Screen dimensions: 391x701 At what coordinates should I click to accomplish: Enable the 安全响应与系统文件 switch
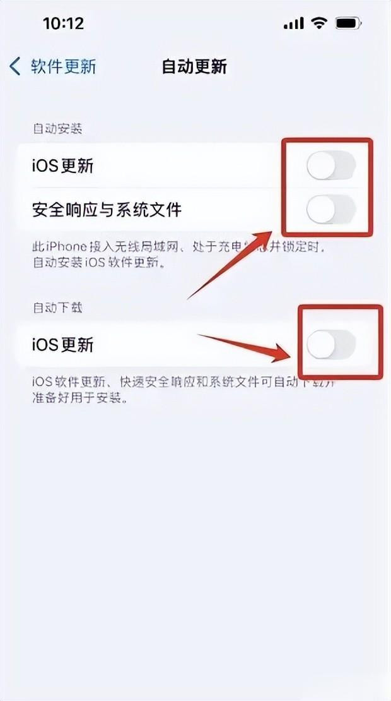pos(331,209)
